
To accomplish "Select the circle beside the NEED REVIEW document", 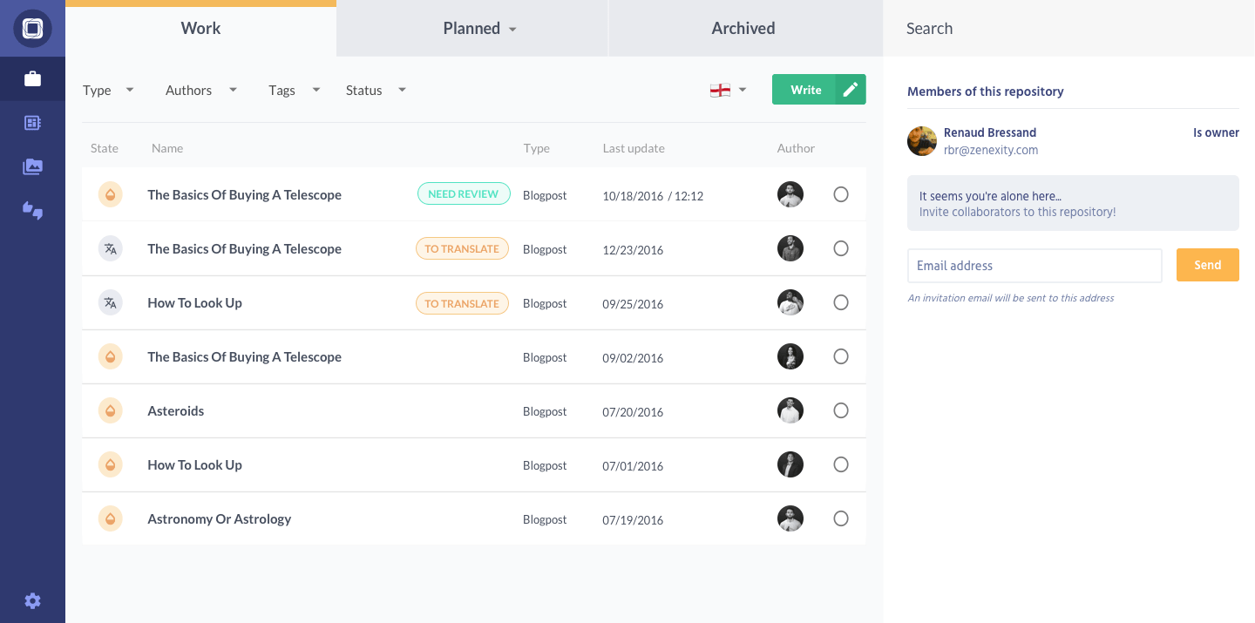I will pyautogui.click(x=840, y=194).
